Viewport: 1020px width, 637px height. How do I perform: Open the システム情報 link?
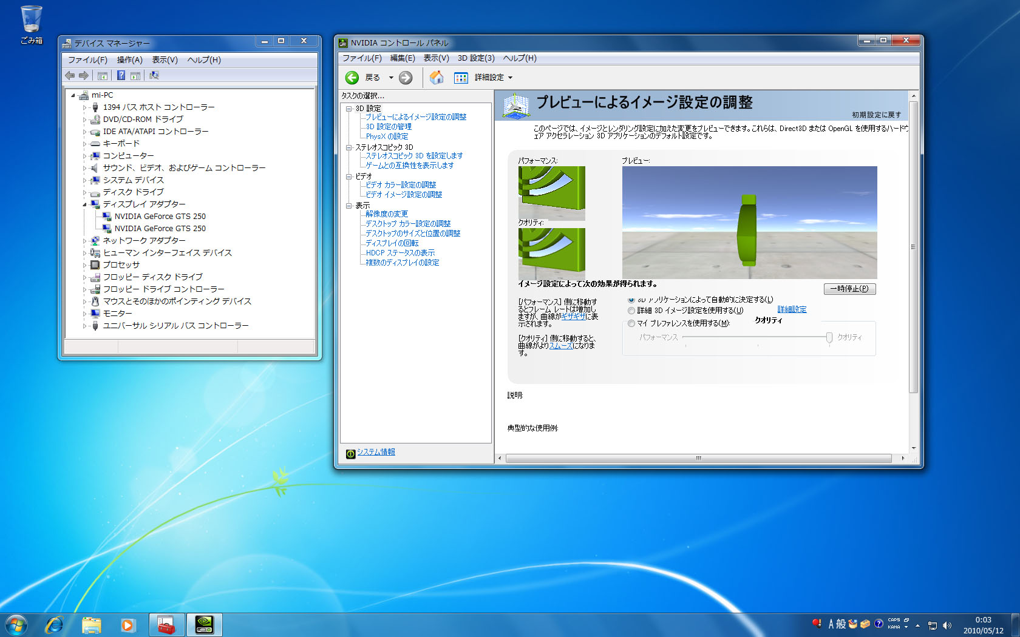[376, 452]
